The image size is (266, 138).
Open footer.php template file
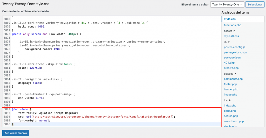[x=231, y=84]
